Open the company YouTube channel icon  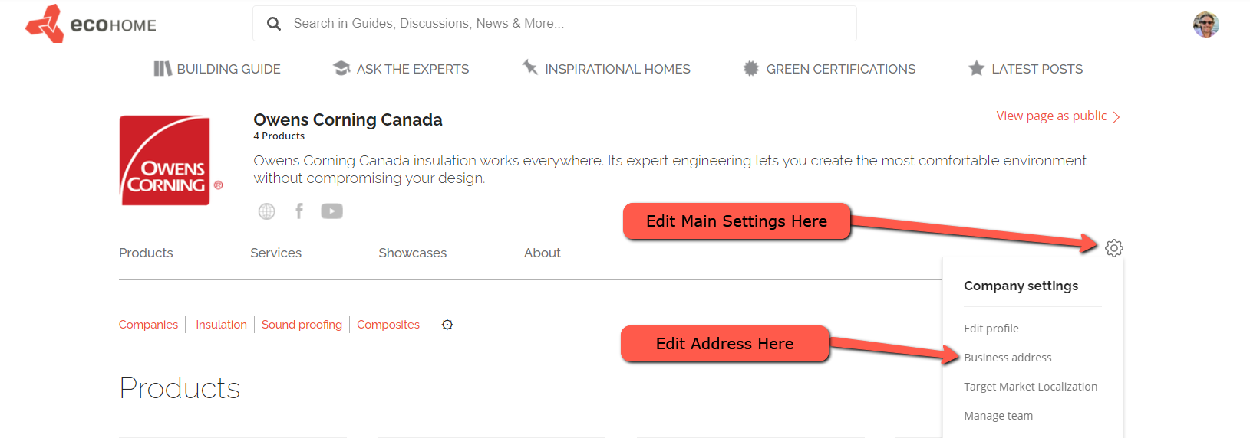pos(331,211)
